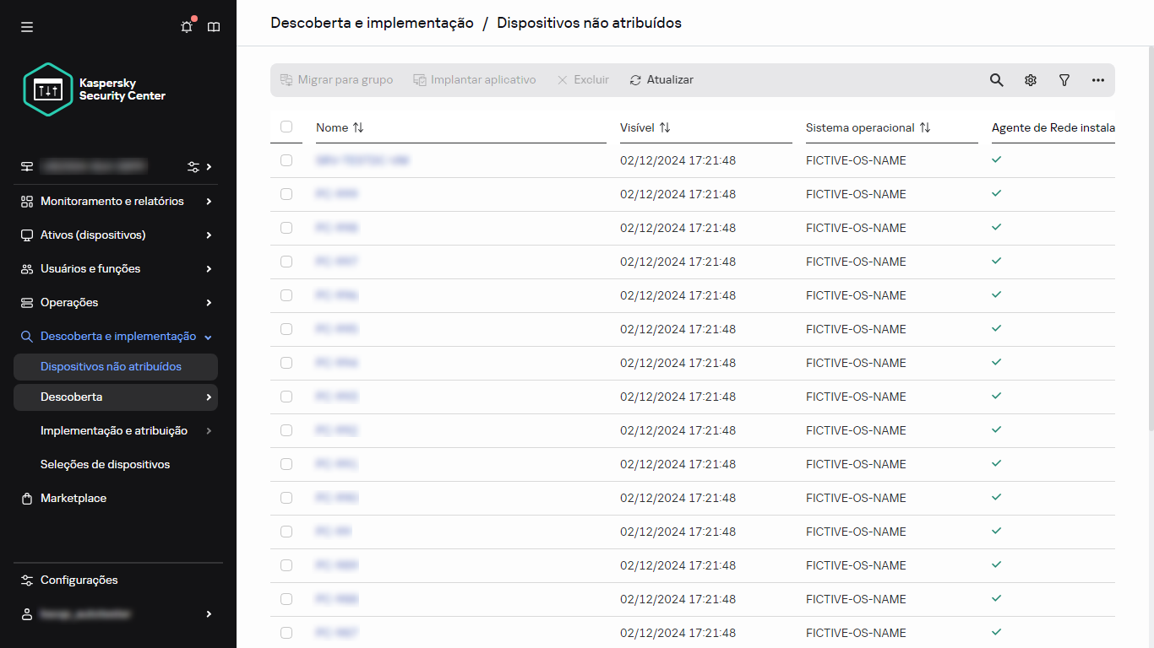
Task: Open the online help book icon
Action: 213,26
